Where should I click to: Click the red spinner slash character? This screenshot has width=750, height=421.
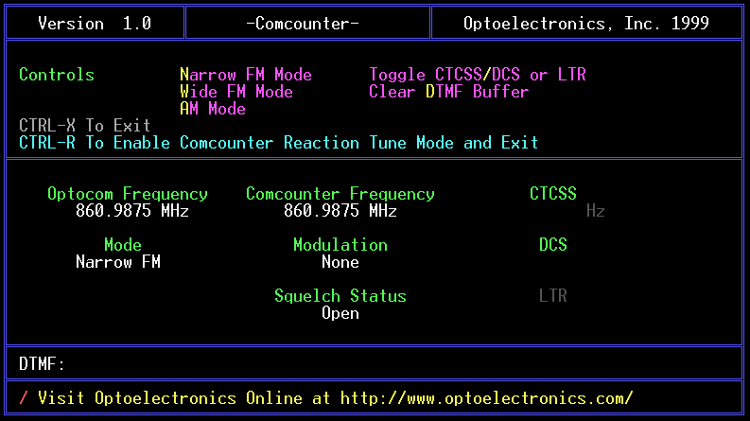tap(24, 398)
